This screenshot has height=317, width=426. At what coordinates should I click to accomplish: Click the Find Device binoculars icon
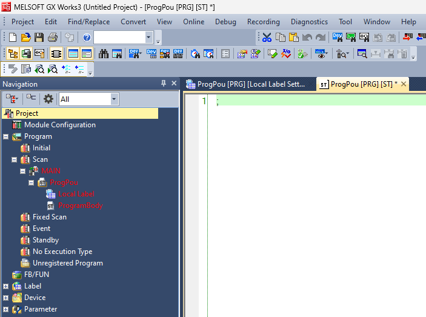click(337, 38)
